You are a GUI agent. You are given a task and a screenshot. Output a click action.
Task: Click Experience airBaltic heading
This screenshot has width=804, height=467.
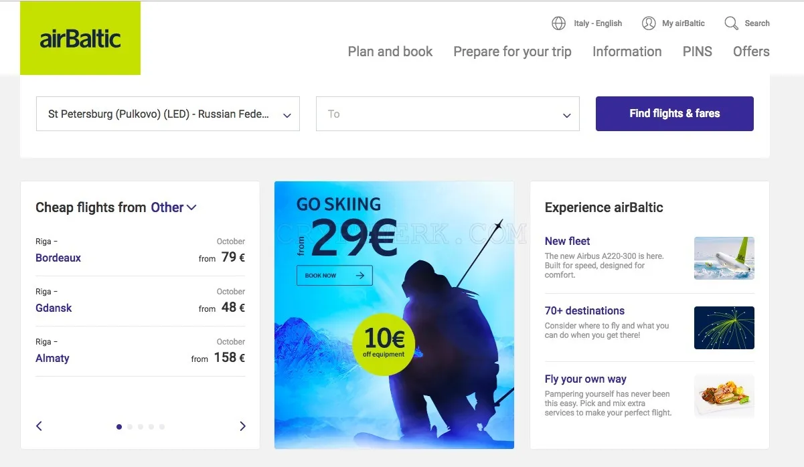[x=604, y=207]
